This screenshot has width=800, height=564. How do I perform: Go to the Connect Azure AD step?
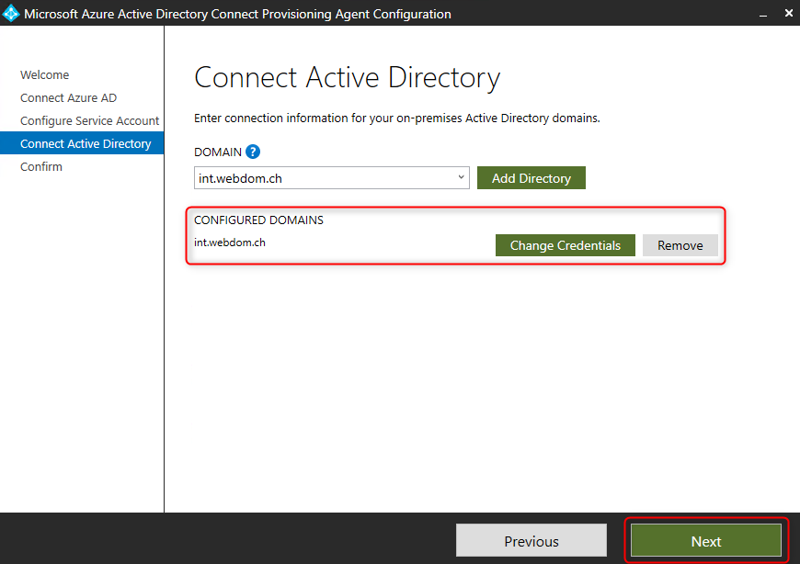64,97
